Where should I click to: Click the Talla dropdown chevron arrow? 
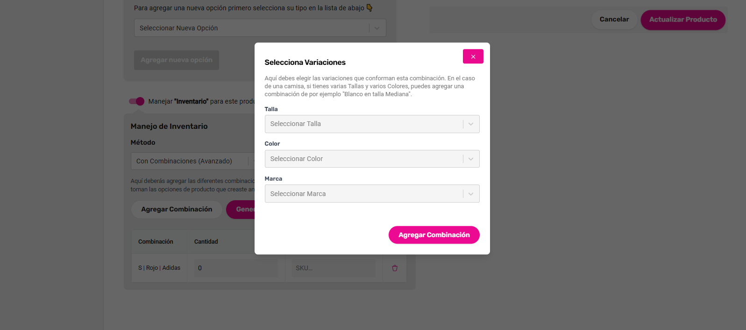click(x=471, y=124)
